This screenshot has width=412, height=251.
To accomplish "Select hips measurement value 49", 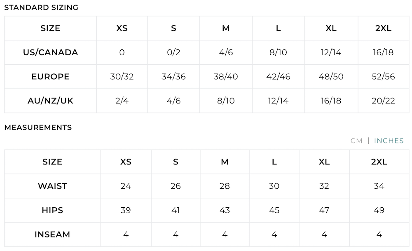I will pyautogui.click(x=379, y=210).
